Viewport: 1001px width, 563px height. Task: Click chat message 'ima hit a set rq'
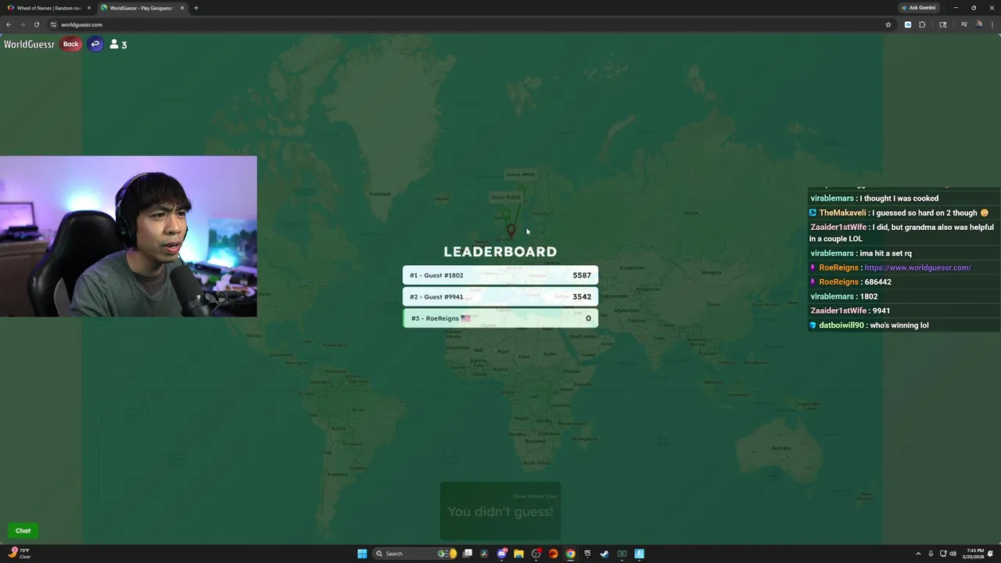(885, 253)
